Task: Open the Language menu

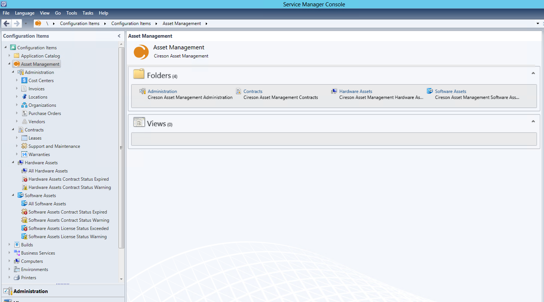Action: click(x=25, y=13)
